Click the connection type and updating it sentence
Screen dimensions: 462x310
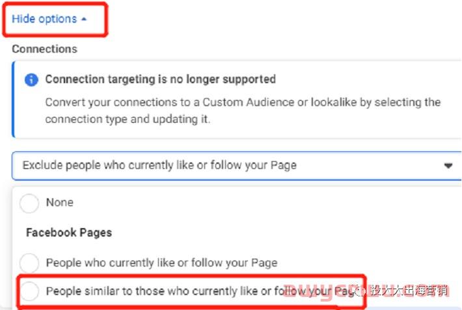coord(128,119)
